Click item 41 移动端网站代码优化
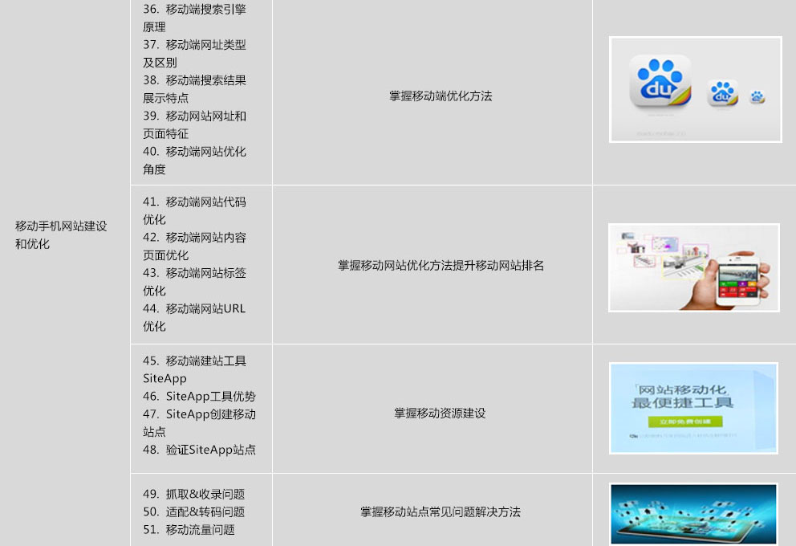Screen dimensions: 796x546 click(x=194, y=210)
